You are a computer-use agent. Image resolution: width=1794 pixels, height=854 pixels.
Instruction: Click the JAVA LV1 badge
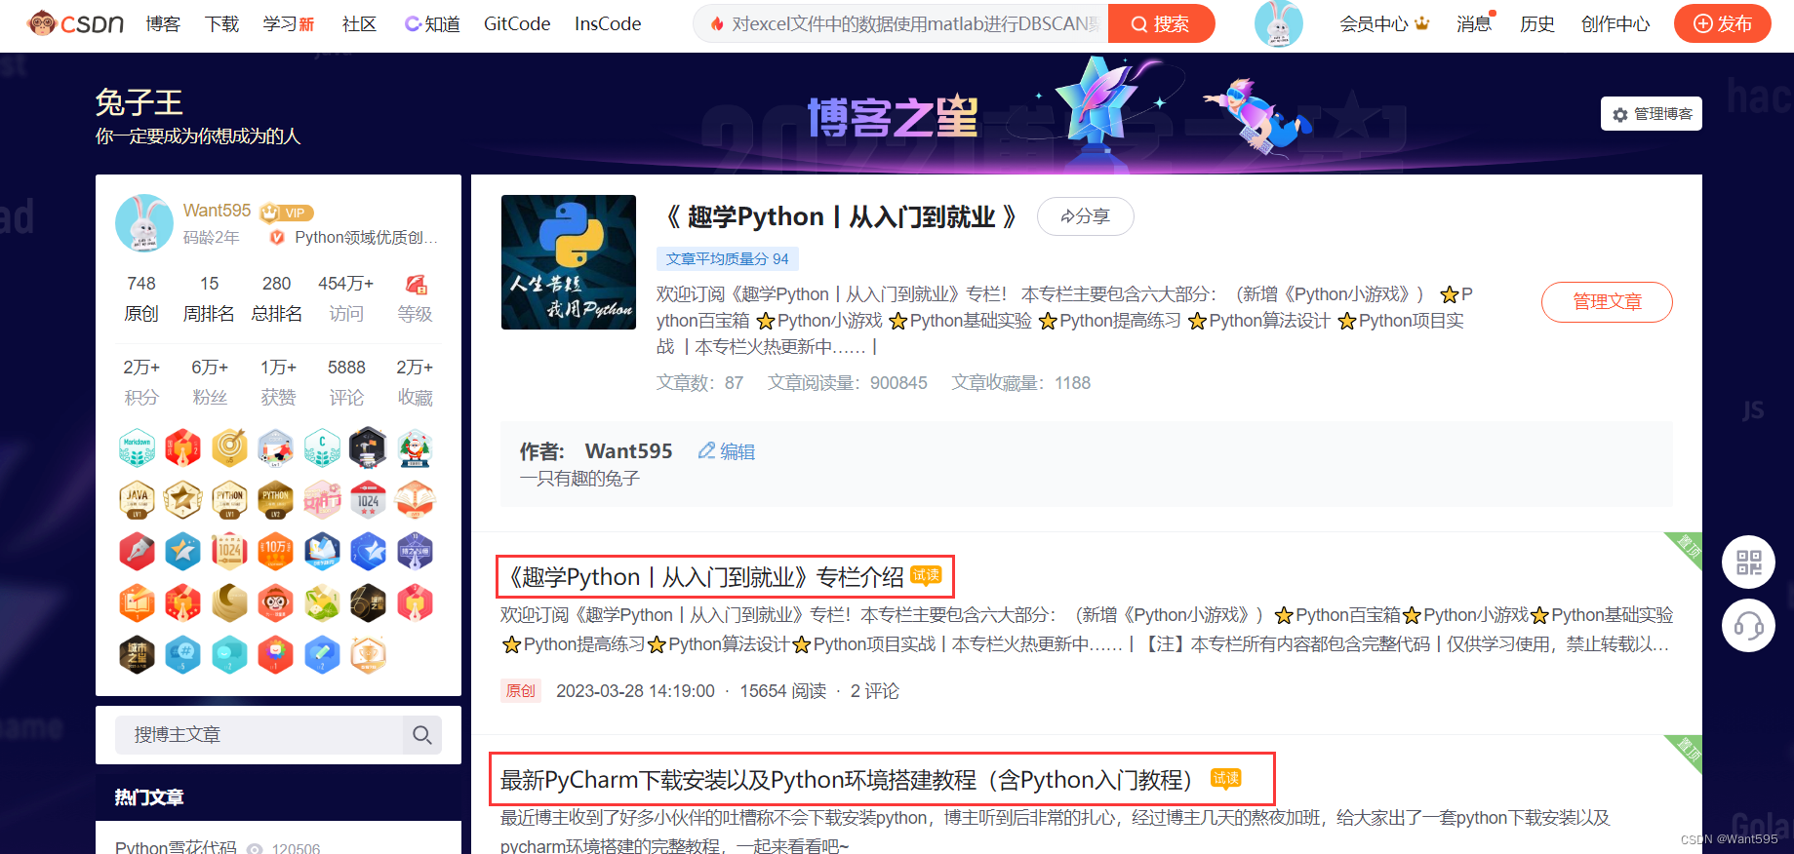137,499
